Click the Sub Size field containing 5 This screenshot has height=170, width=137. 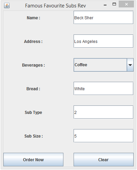(x=103, y=136)
